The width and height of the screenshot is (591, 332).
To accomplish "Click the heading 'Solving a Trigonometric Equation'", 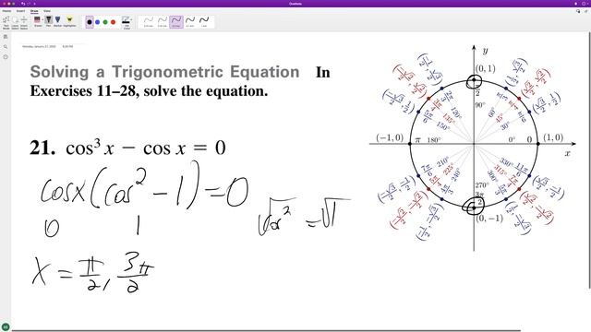I will pos(164,72).
